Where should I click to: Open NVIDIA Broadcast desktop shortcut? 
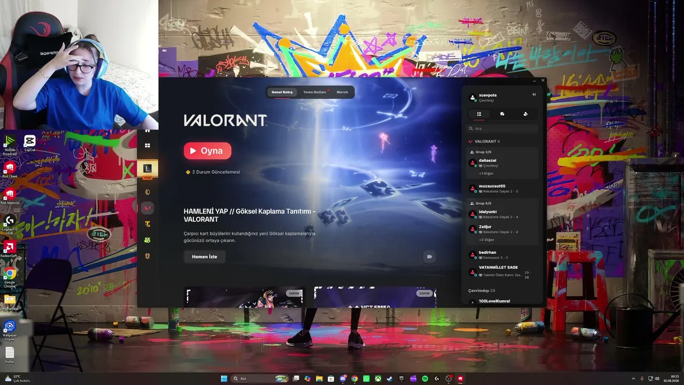(10, 144)
